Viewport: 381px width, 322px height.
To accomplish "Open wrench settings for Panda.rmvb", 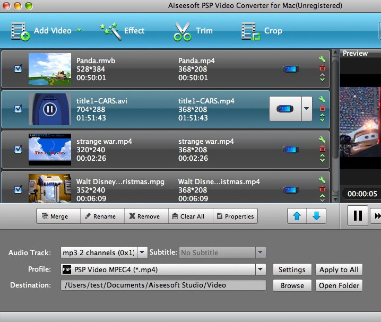I will point(322,59).
